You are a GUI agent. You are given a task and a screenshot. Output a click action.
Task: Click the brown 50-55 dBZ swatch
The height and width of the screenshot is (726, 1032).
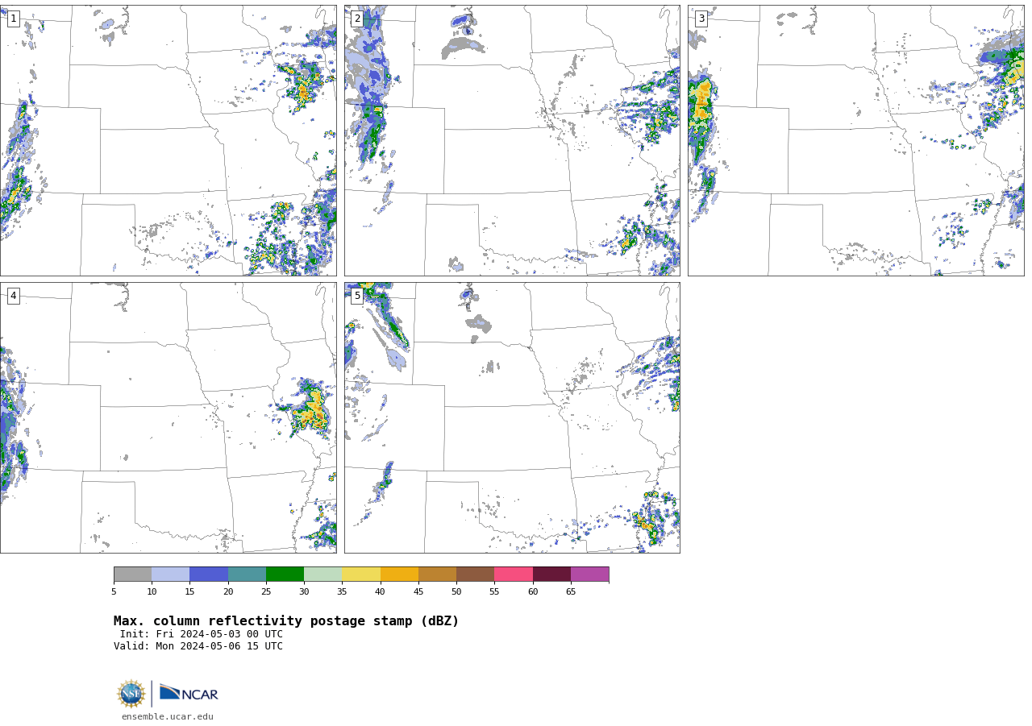[475, 574]
